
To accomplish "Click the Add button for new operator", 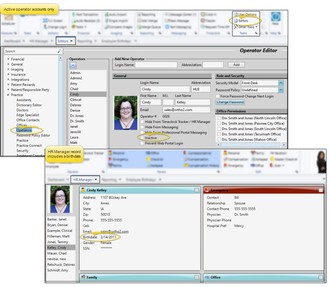I will (x=236, y=65).
